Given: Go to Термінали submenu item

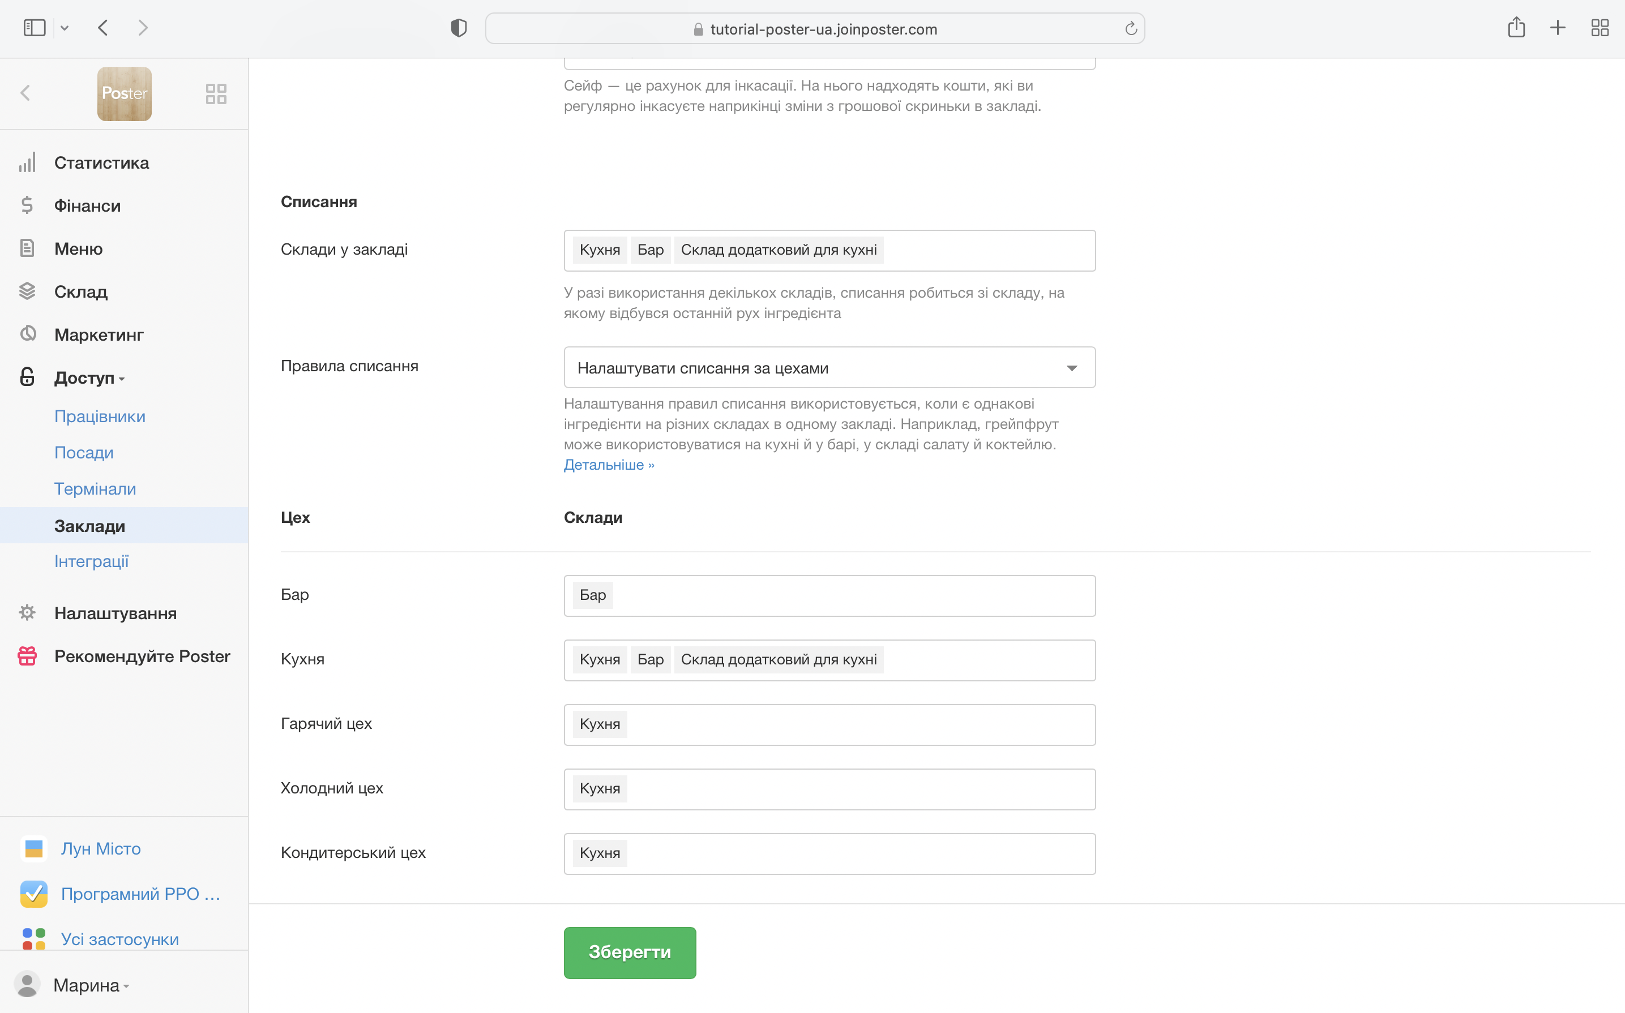Looking at the screenshot, I should pos(95,489).
